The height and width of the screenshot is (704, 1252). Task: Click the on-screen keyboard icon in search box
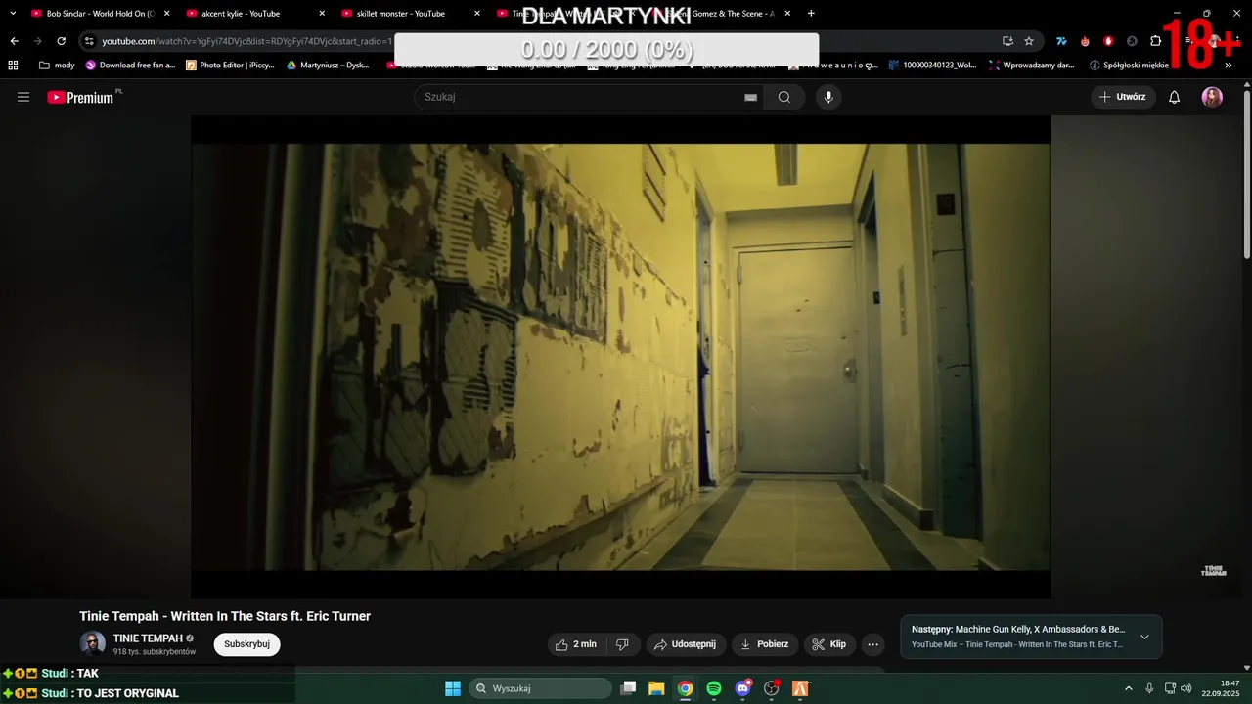[x=750, y=97]
